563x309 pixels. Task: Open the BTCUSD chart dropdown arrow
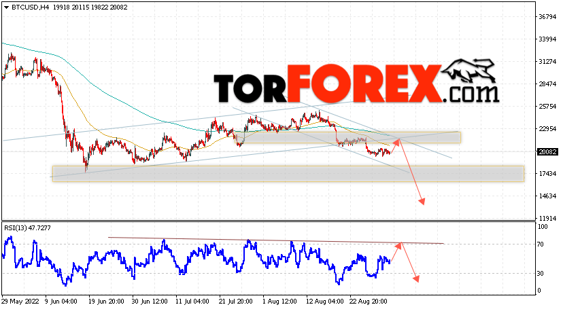[x=6, y=7]
